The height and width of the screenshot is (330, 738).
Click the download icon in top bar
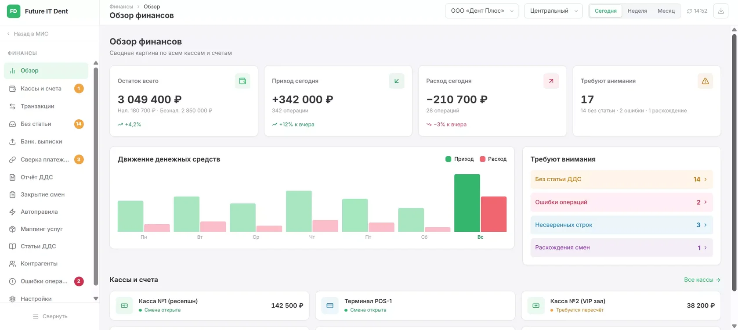721,11
